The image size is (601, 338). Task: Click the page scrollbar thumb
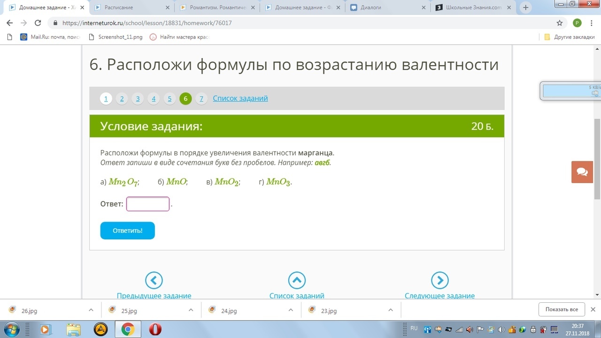(597, 159)
